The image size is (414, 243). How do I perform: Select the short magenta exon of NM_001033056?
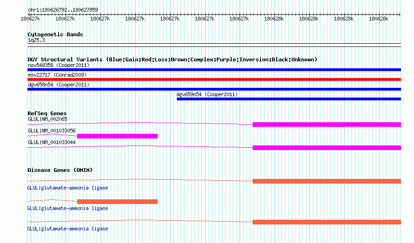[118, 136]
